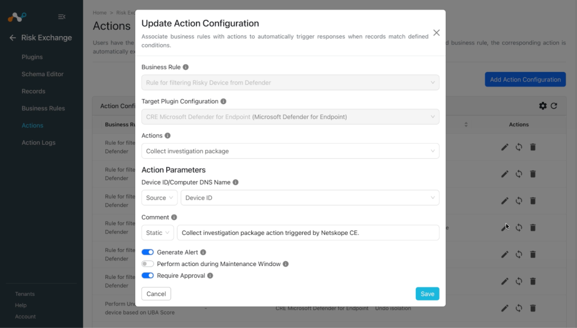This screenshot has width=577, height=328.
Task: Open the Device ID field dropdown
Action: point(310,198)
